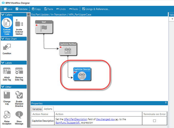Click the Paste toolbar button
This screenshot has height=128, width=174.
tap(49, 9)
